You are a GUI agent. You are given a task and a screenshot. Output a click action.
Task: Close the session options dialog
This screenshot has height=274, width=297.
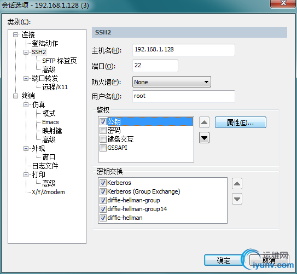(283, 3)
